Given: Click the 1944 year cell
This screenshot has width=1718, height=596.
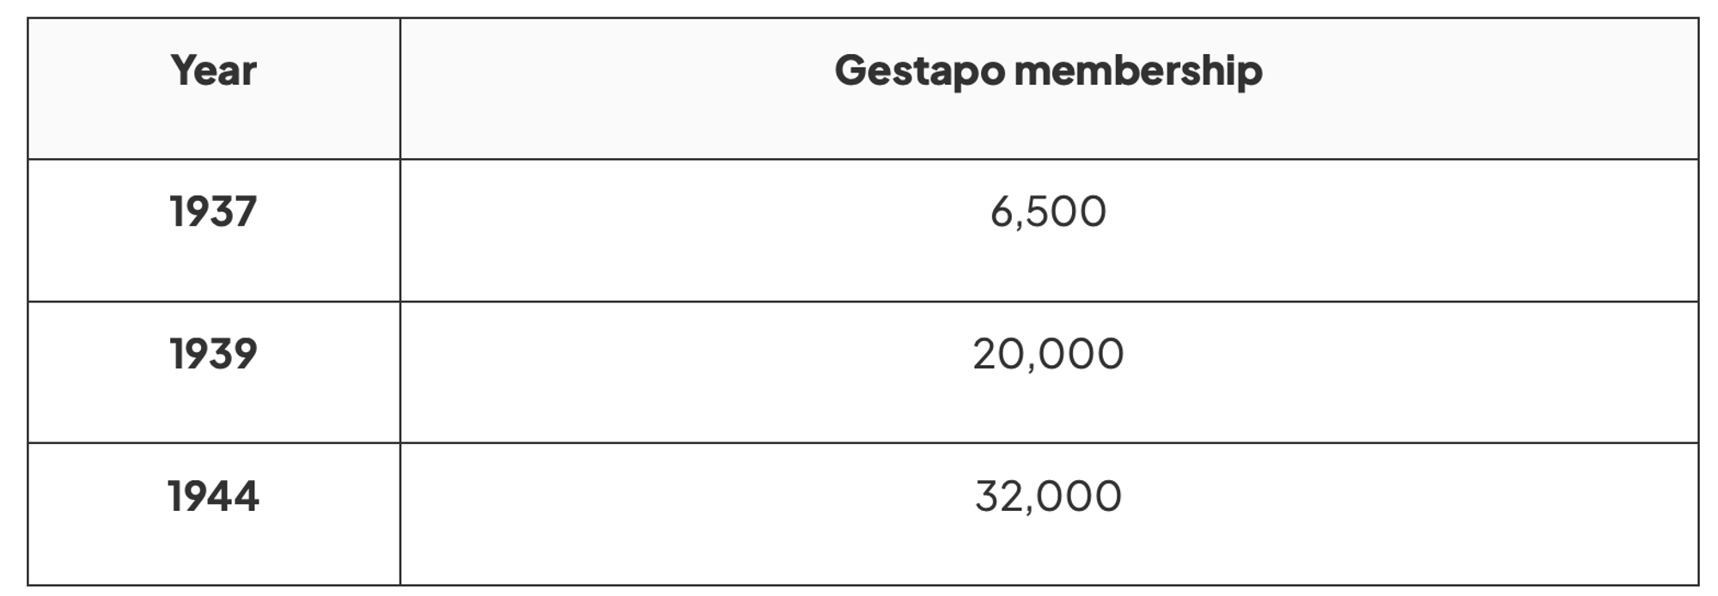Looking at the screenshot, I should [x=213, y=496].
